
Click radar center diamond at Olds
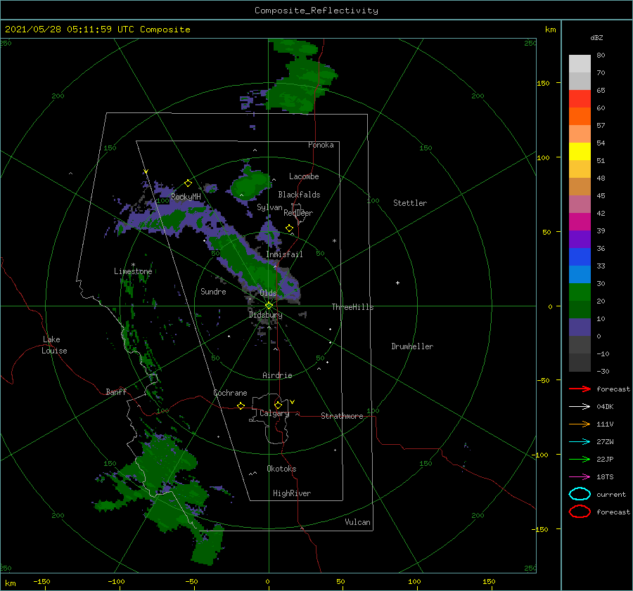(269, 306)
